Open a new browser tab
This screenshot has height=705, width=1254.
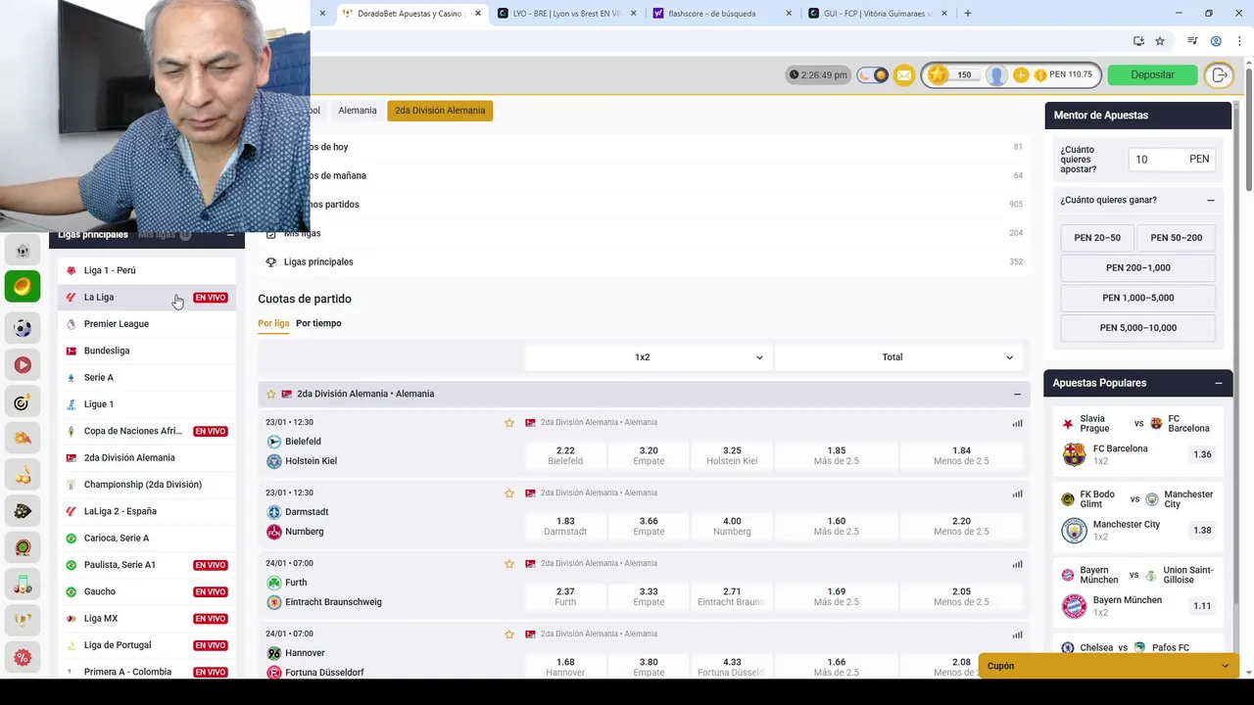(968, 14)
